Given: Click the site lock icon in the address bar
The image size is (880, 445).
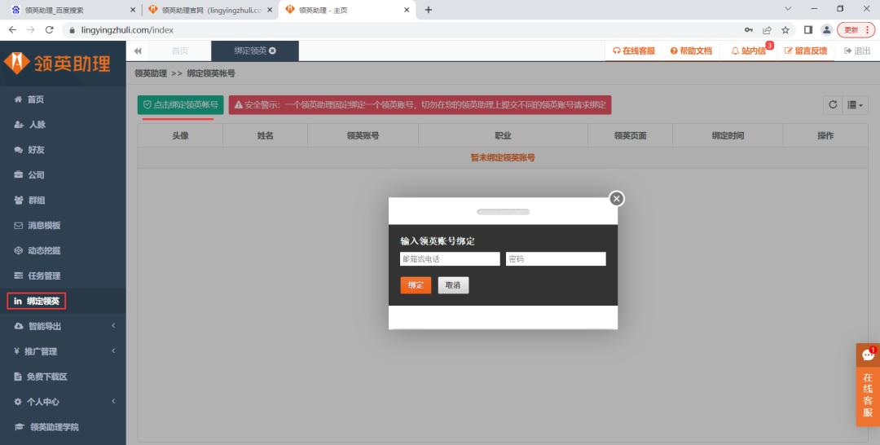Looking at the screenshot, I should (71, 30).
